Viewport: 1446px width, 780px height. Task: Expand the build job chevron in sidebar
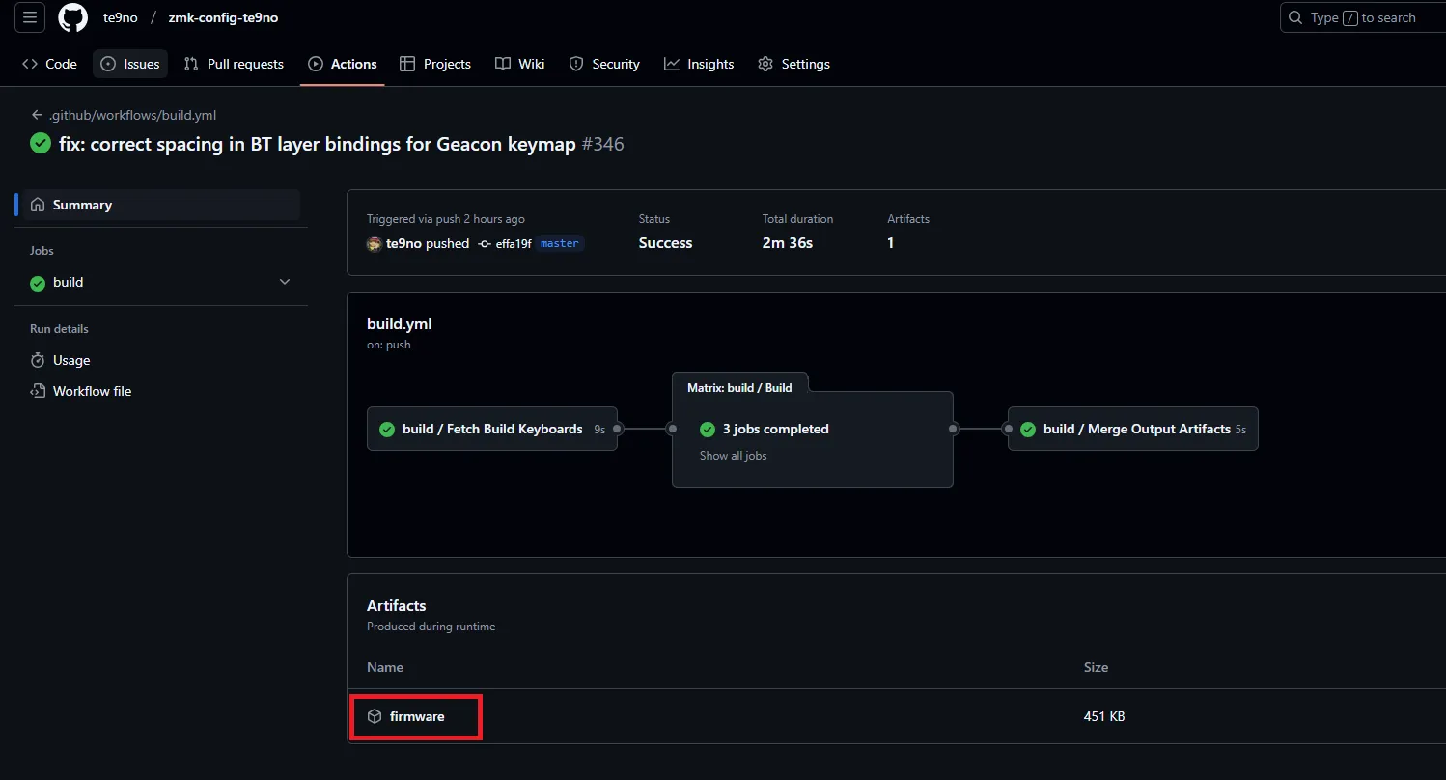click(284, 282)
